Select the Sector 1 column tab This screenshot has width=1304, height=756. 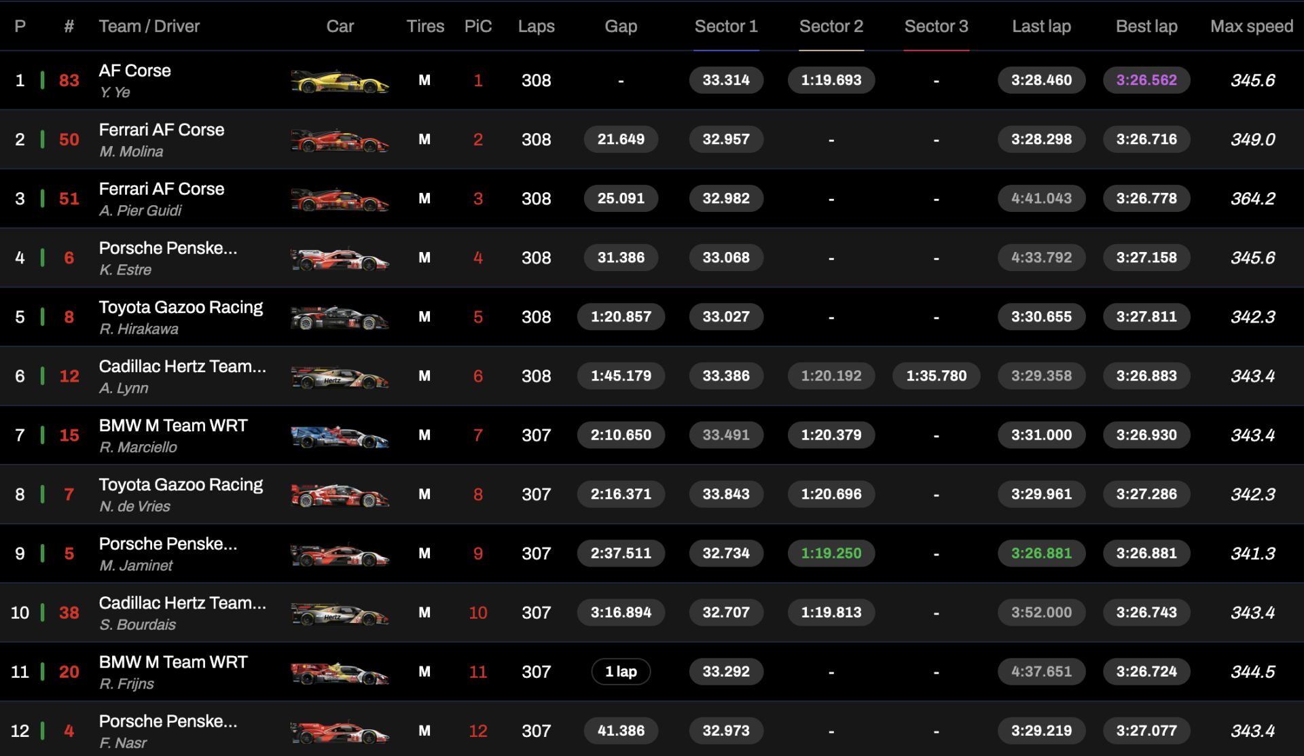pyautogui.click(x=726, y=26)
